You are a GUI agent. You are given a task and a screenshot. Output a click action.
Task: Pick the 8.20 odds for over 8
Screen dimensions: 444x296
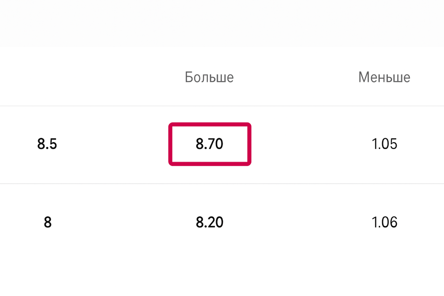click(210, 222)
